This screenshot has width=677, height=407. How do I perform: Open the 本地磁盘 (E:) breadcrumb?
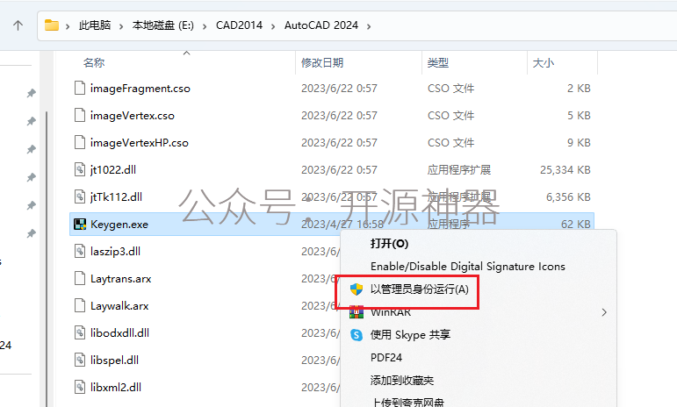(162, 25)
